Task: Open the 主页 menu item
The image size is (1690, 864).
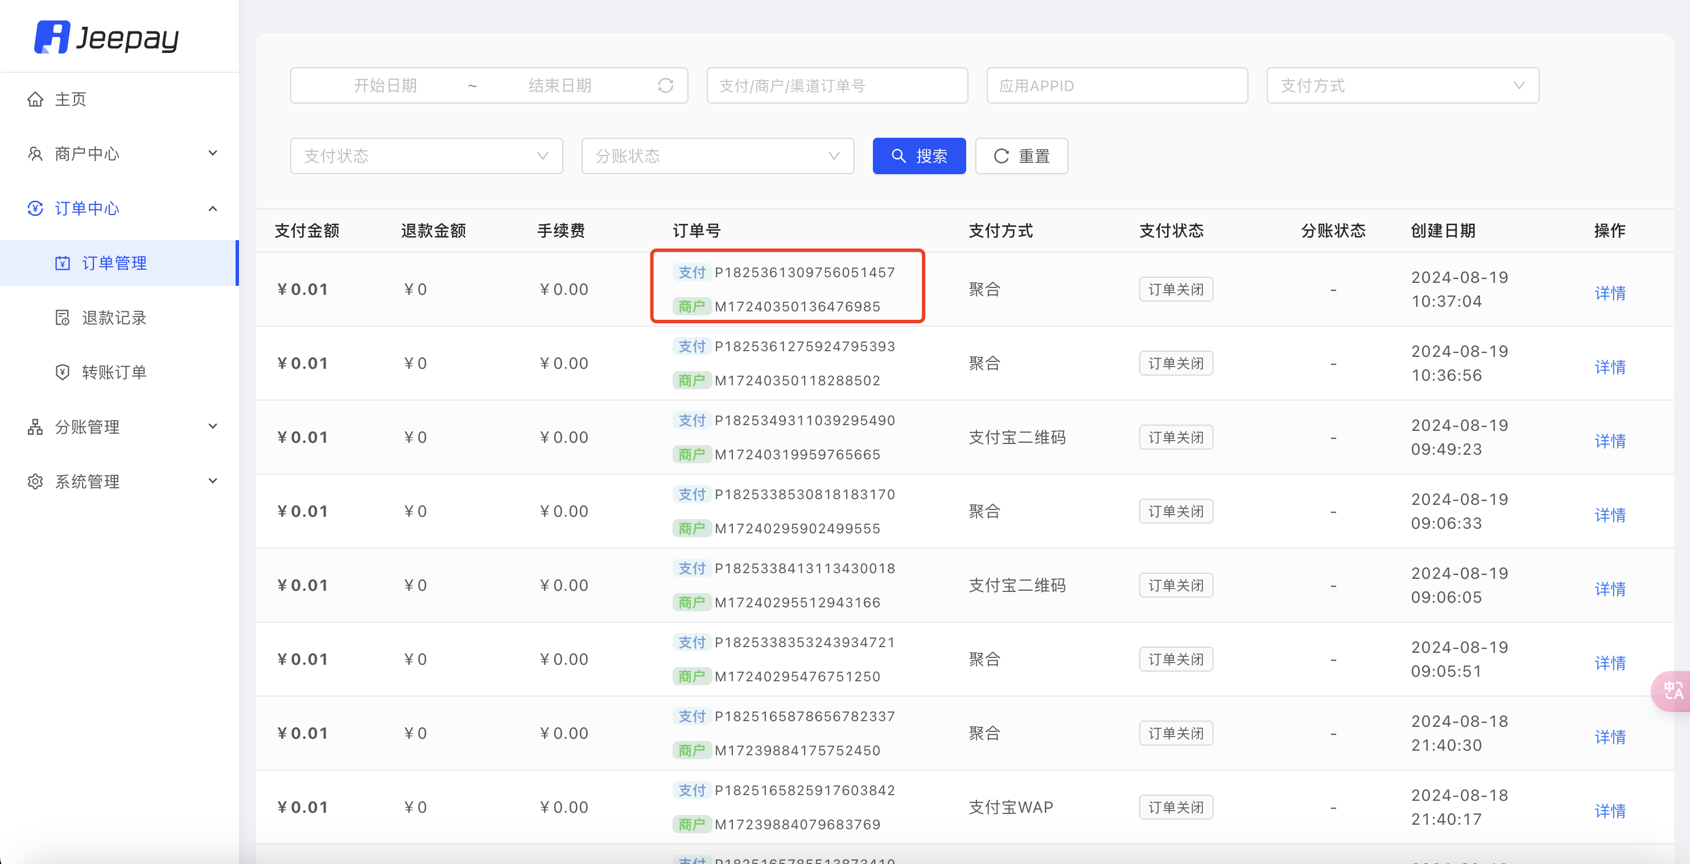Action: tap(71, 99)
